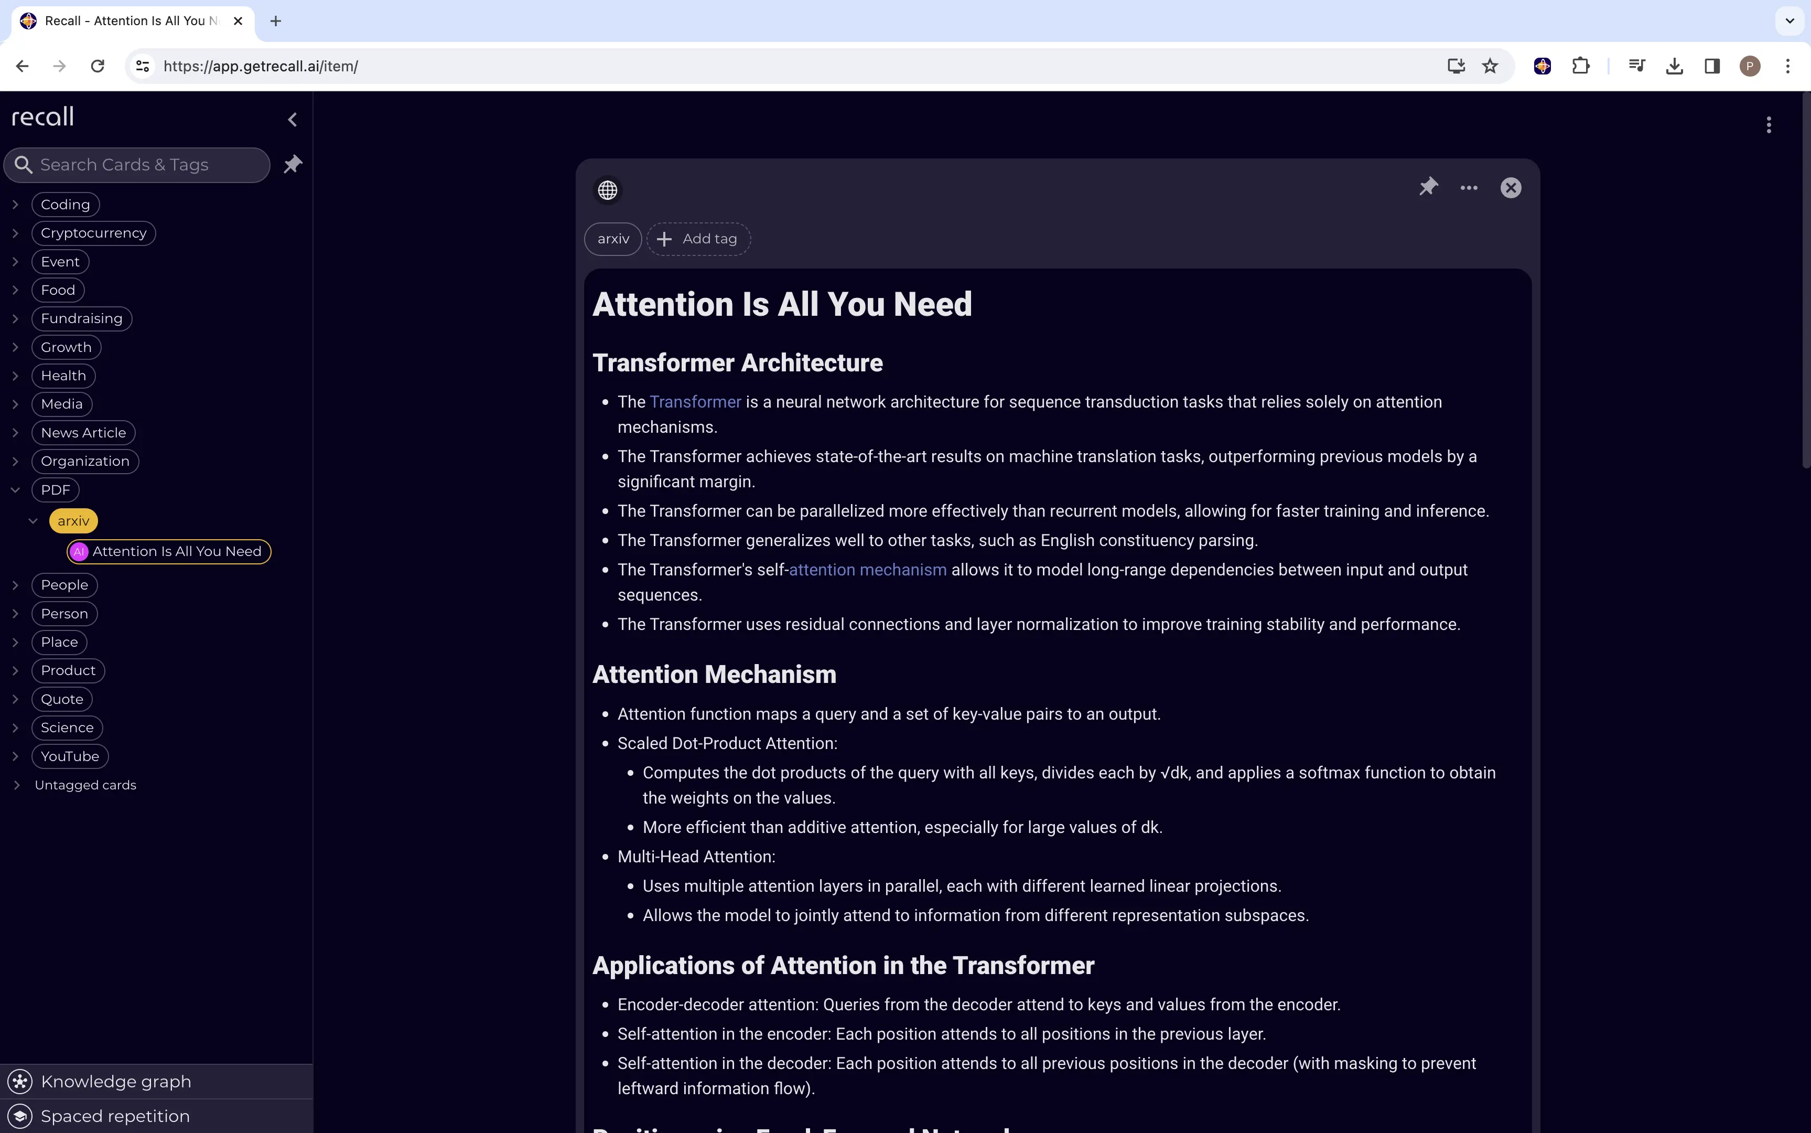Open the Spaced repetition view

[114, 1116]
